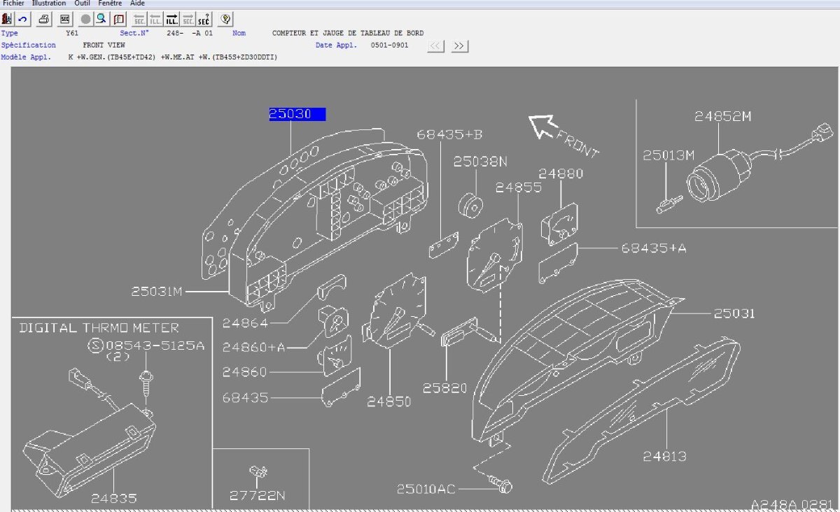Open the Fichier menu

pyautogui.click(x=13, y=3)
